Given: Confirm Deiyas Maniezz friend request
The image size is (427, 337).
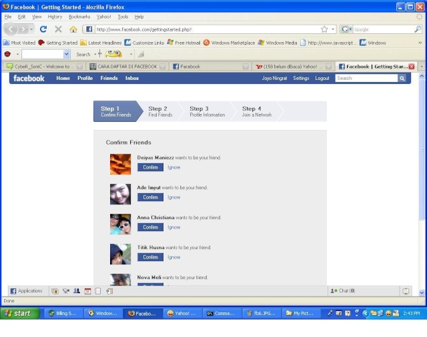Looking at the screenshot, I should [x=150, y=167].
